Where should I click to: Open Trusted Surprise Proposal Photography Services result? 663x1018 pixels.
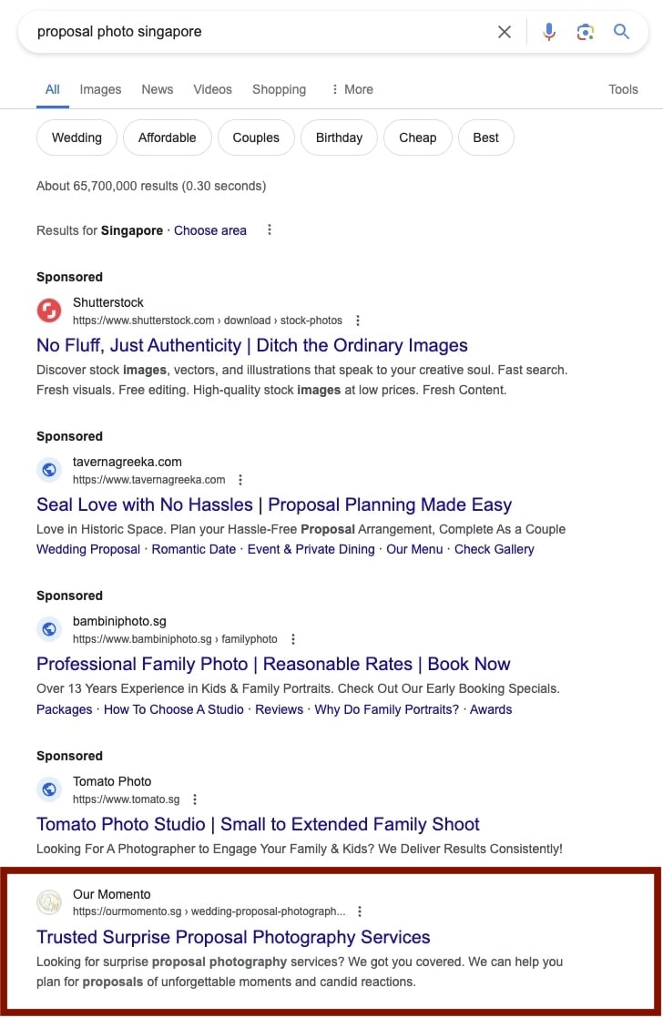(x=233, y=938)
